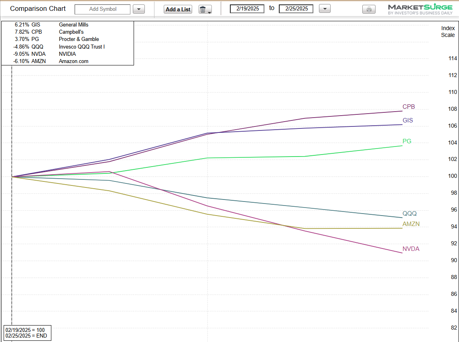The width and height of the screenshot is (459, 342).
Task: Click into the Add Symbol field
Action: pos(103,9)
